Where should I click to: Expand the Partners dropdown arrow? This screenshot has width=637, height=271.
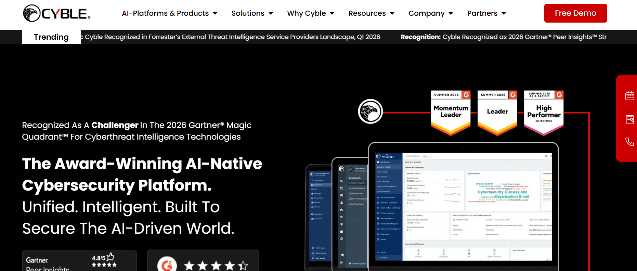tap(504, 14)
